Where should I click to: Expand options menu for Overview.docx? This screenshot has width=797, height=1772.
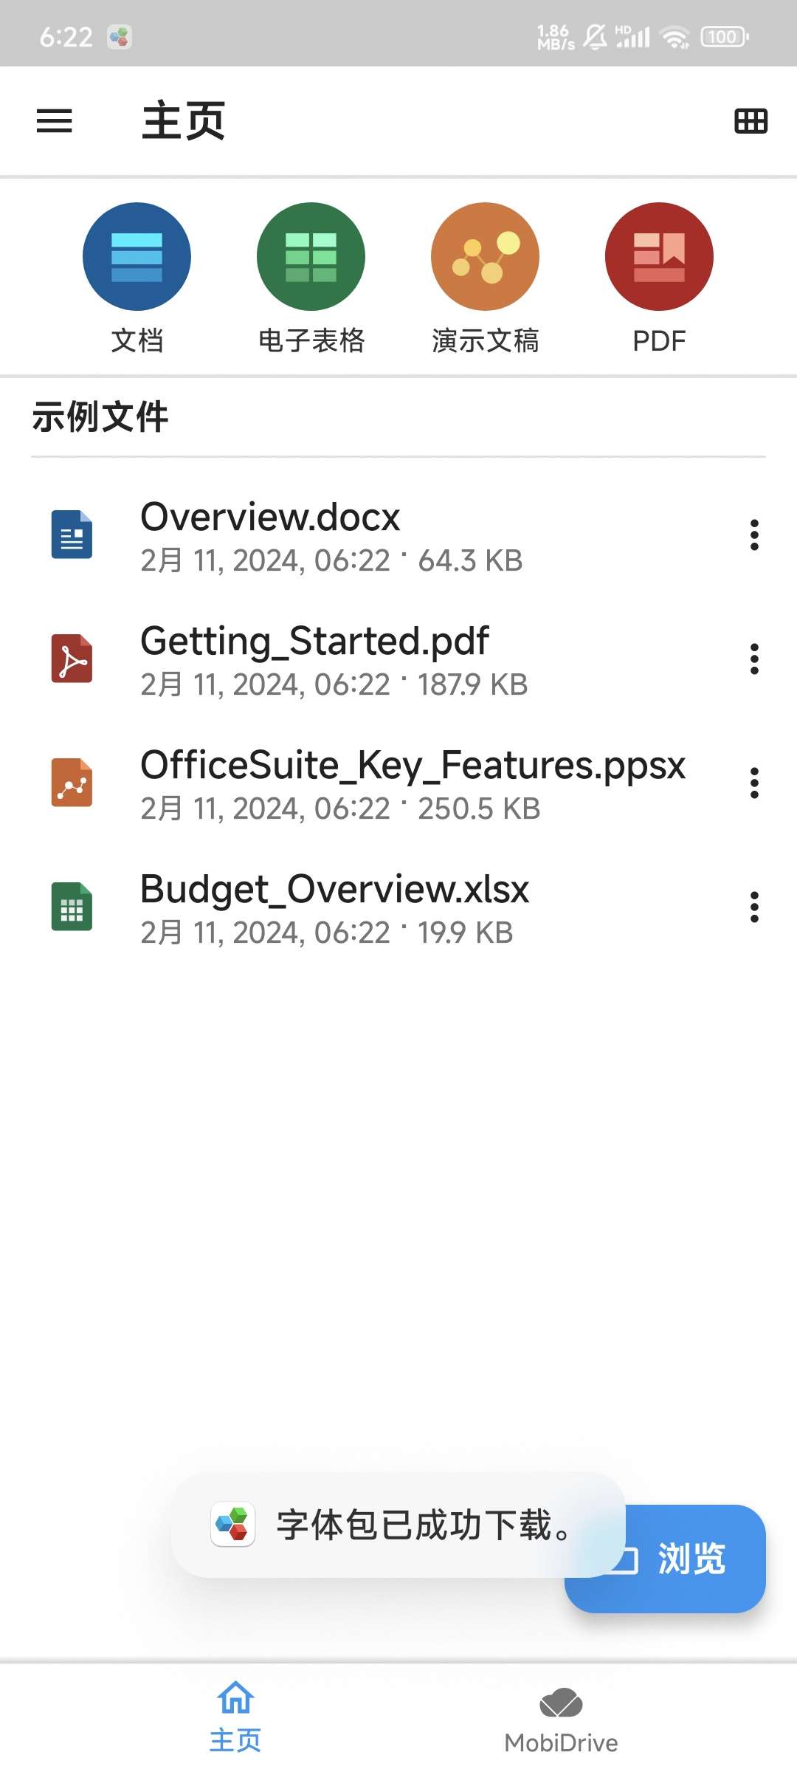754,535
